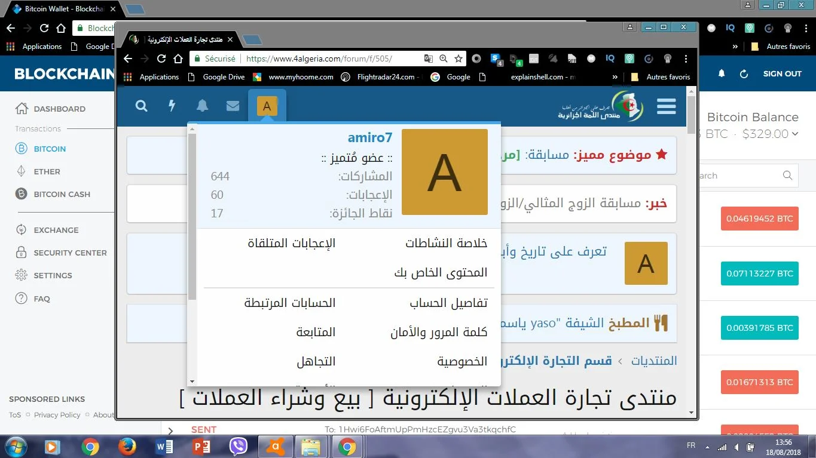Click the forum URL address bar
This screenshot has width=816, height=458.
point(323,59)
